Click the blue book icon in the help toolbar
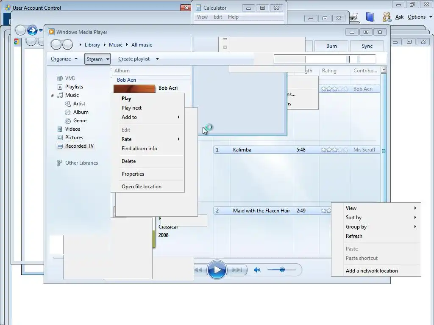This screenshot has height=325, width=434. pyautogui.click(x=370, y=17)
